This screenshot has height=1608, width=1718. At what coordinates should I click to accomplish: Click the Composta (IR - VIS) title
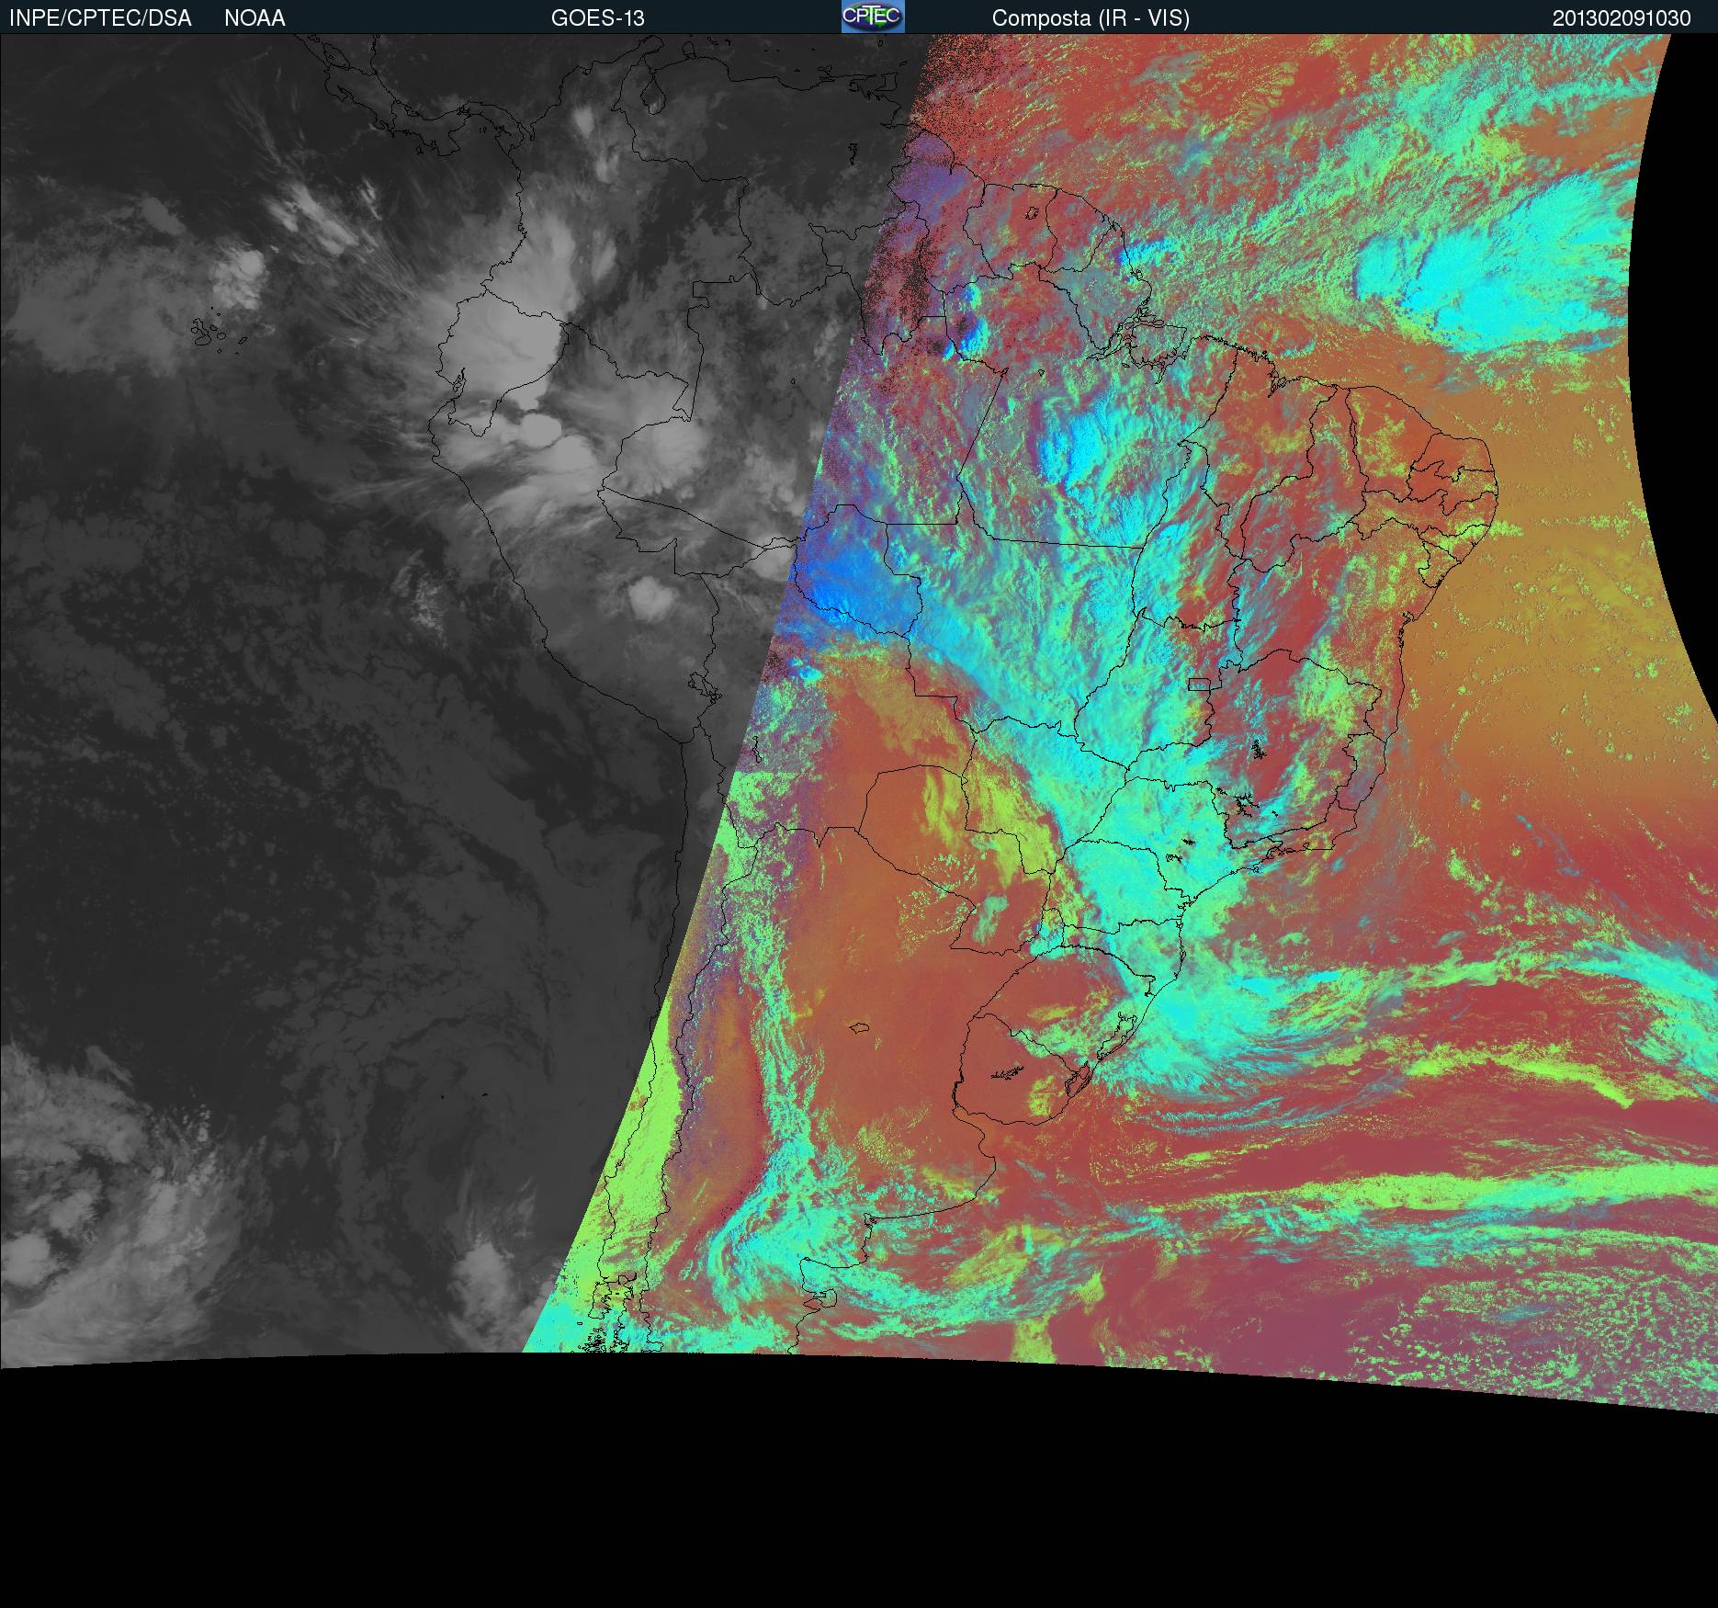[x=1091, y=18]
